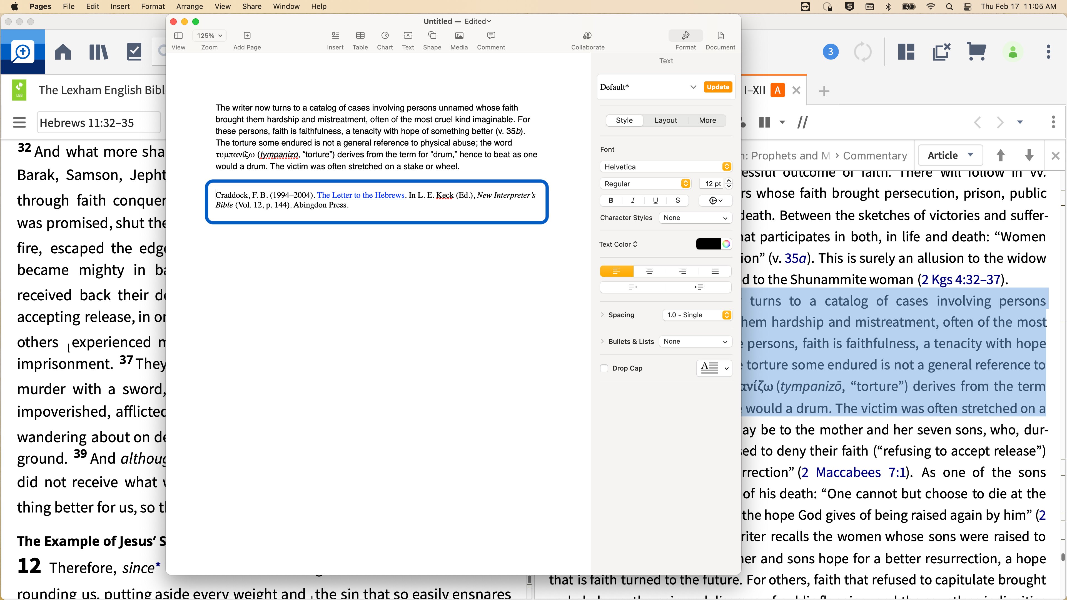Align text left

pyautogui.click(x=616, y=271)
